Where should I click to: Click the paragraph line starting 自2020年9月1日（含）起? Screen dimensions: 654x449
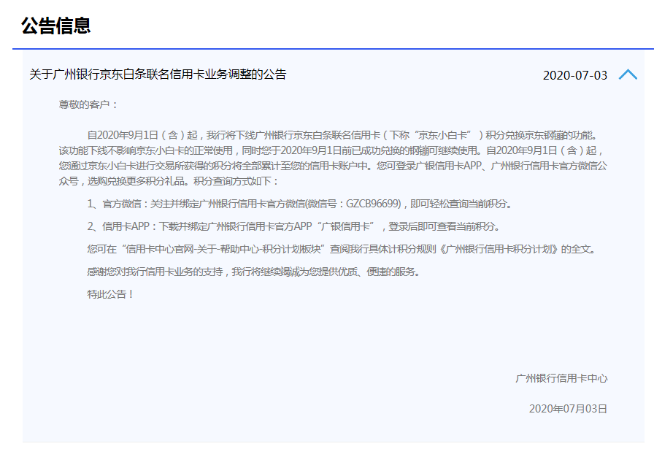click(343, 135)
